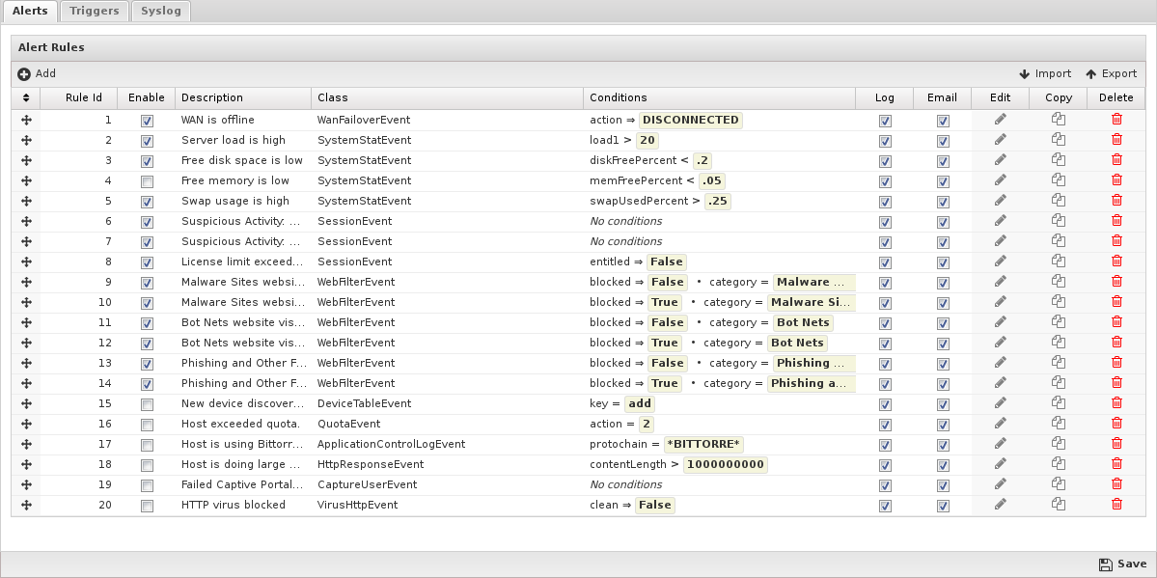Click the Class column header
Image resolution: width=1157 pixels, height=578 pixels.
click(x=447, y=97)
